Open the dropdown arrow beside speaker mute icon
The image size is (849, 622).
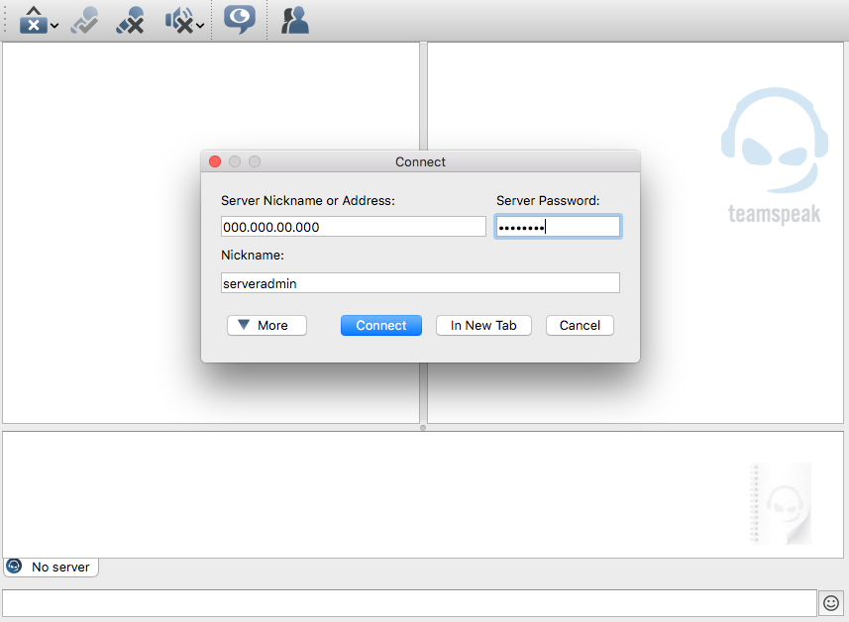[x=200, y=25]
